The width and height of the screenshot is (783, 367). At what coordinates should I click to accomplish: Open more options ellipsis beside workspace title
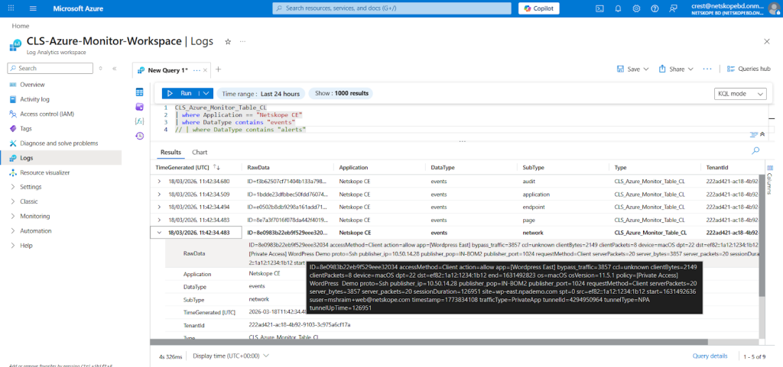point(242,42)
